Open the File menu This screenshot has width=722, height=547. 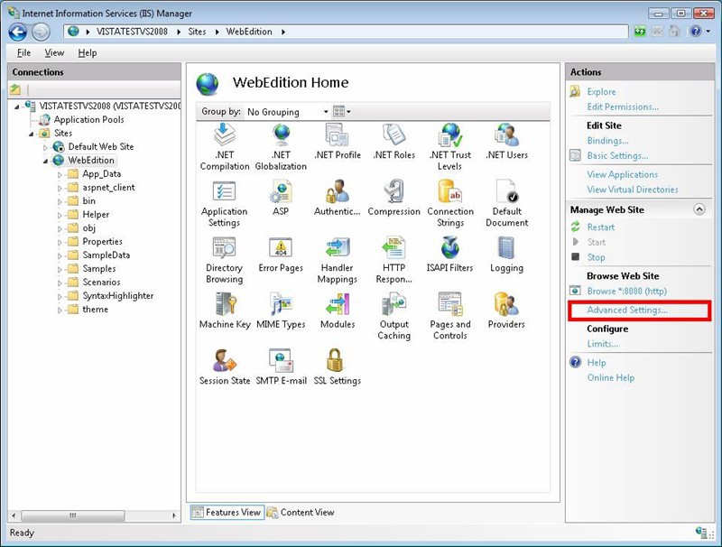point(24,53)
